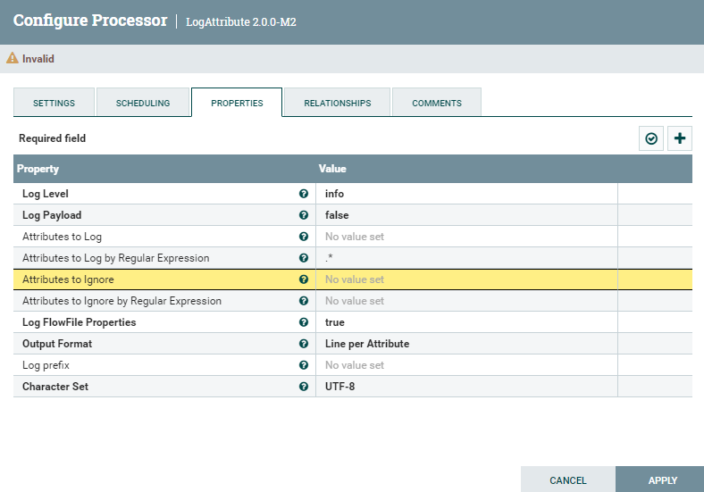Click the help icon for Log Payload
The height and width of the screenshot is (492, 704).
click(x=304, y=215)
